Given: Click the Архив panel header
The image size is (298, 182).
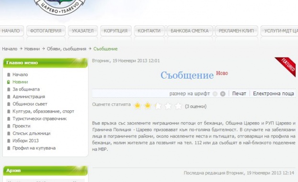Looking at the screenshot, I should tap(45, 171).
